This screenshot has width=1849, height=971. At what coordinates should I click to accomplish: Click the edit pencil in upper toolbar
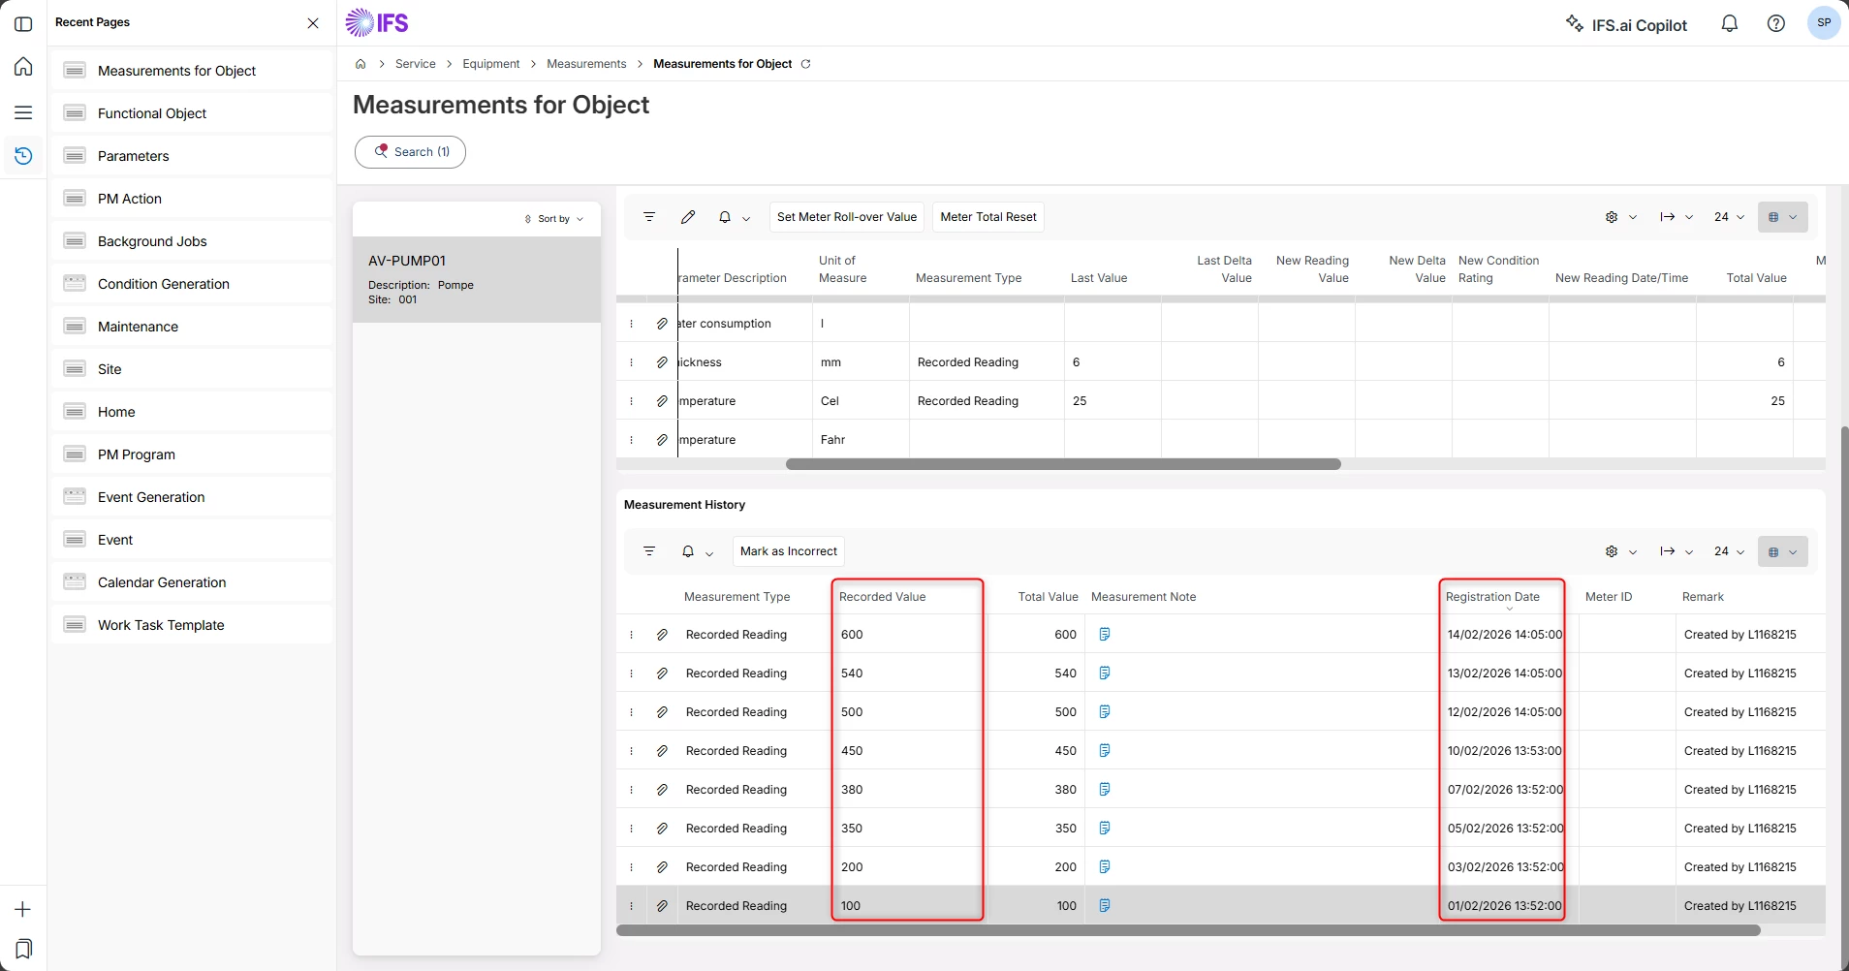688,217
